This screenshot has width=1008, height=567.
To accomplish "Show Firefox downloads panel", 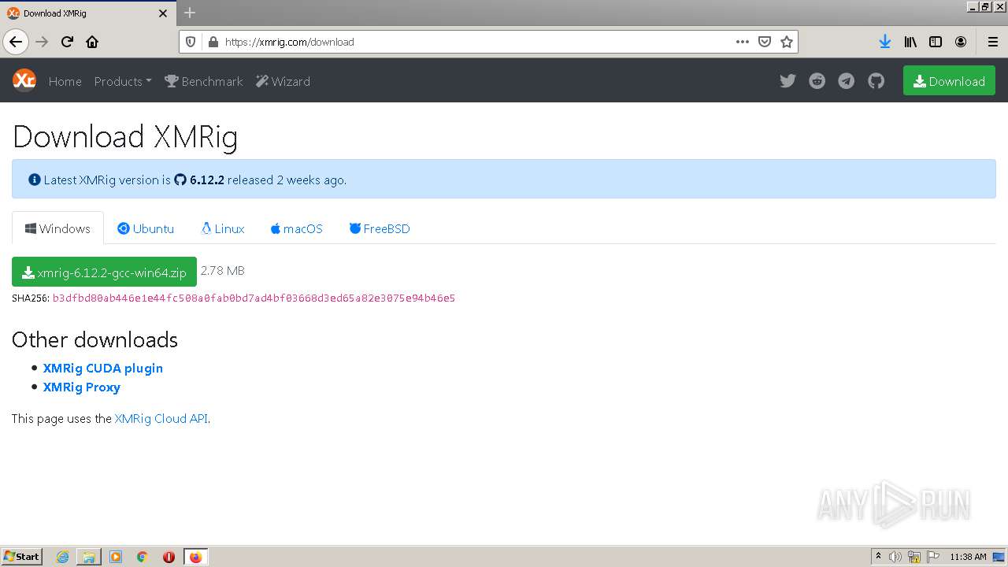I will (x=885, y=42).
